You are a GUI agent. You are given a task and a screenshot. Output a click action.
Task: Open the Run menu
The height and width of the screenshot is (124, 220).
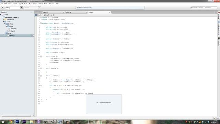coord(30,4)
